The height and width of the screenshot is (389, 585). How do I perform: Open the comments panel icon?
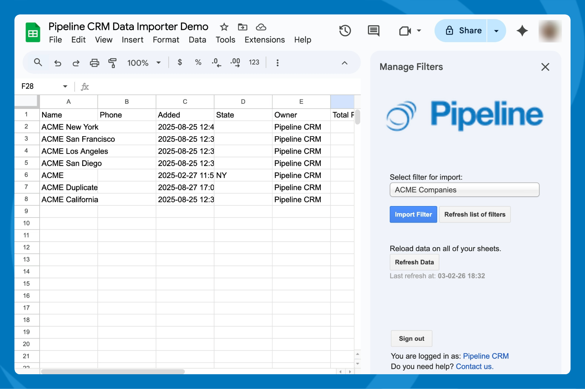click(x=373, y=31)
